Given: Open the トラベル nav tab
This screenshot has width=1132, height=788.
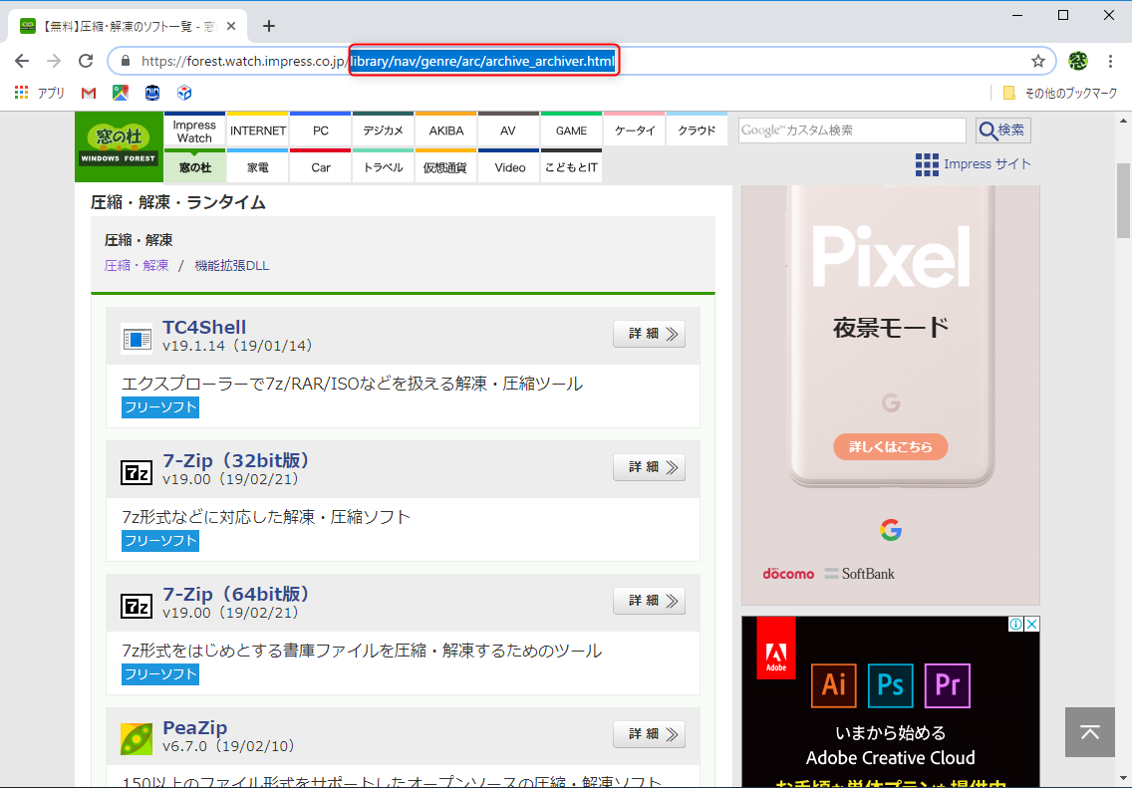Looking at the screenshot, I should pos(384,166).
